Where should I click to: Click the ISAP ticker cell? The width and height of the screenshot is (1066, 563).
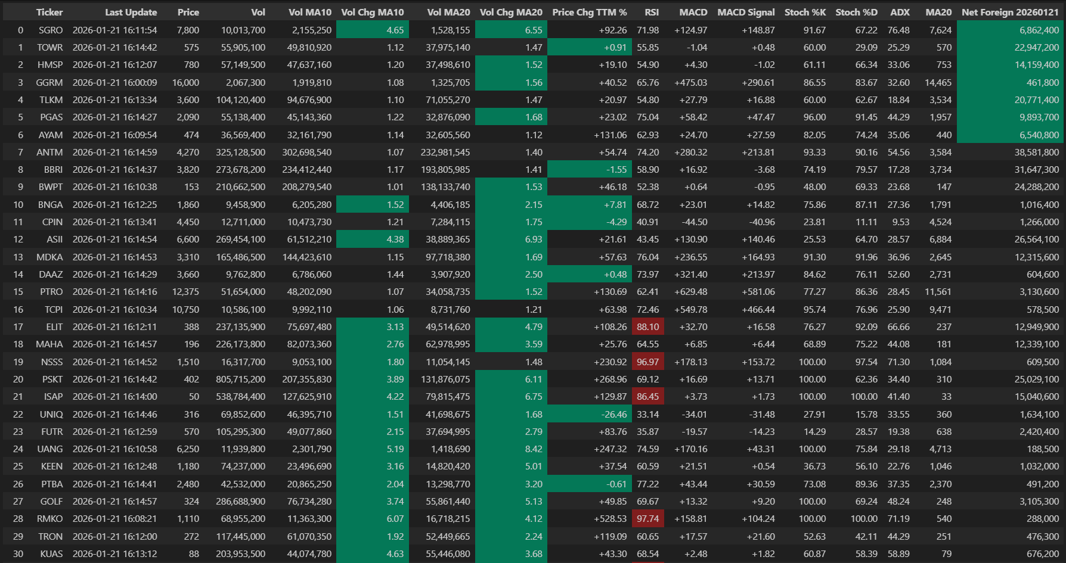[53, 396]
